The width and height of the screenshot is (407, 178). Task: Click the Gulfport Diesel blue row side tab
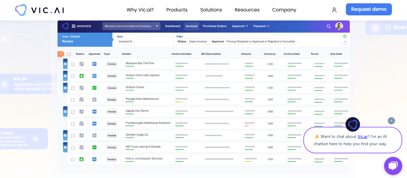pos(65,88)
